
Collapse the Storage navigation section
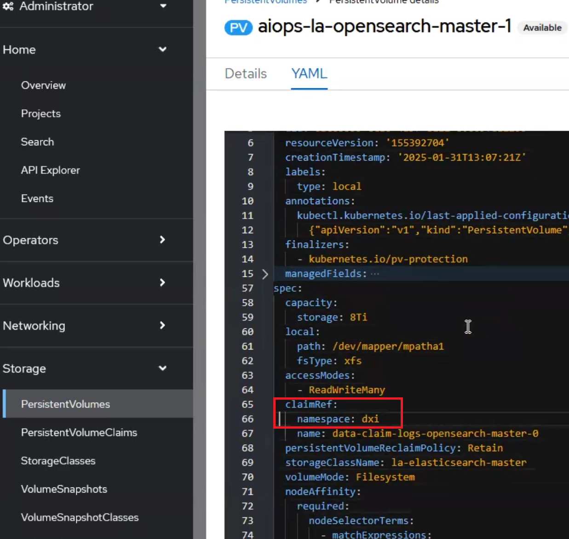pos(162,368)
